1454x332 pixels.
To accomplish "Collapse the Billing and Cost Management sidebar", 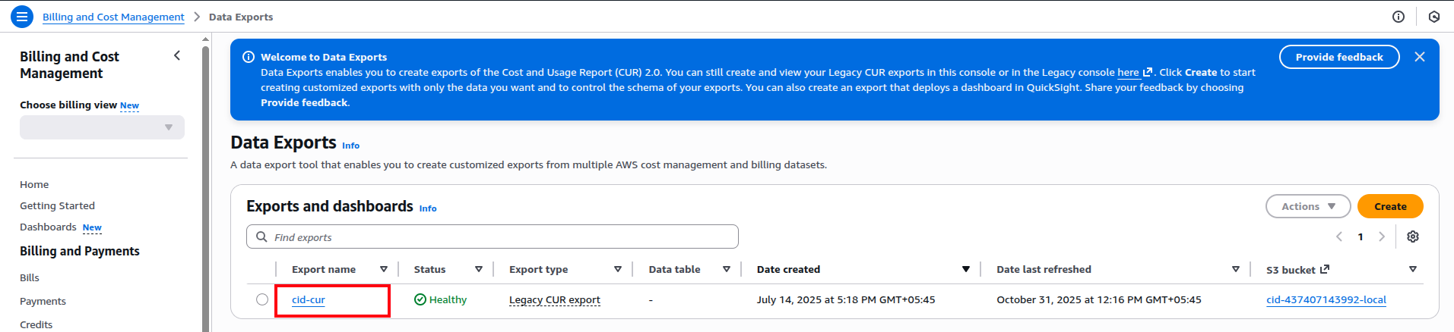I will click(x=177, y=55).
